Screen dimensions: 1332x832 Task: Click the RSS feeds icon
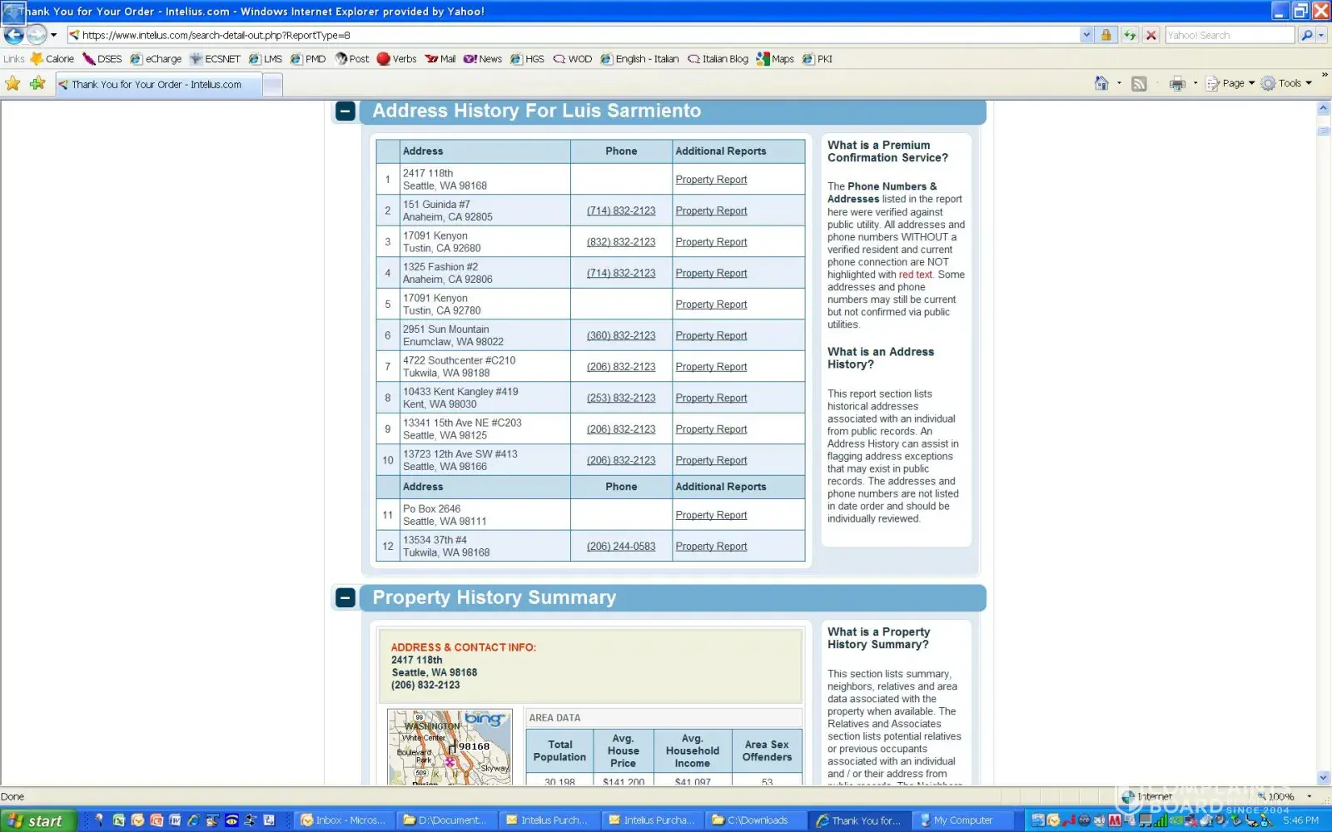1139,83
